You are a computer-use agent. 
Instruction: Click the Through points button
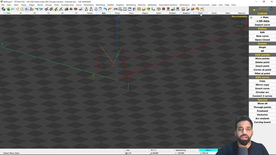(262, 107)
